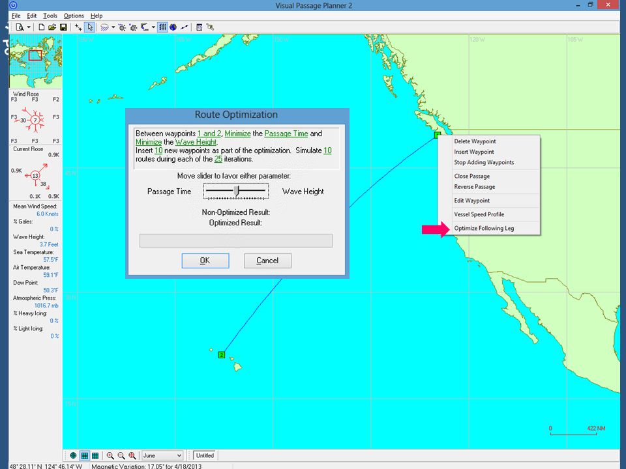The width and height of the screenshot is (626, 469).
Task: Cancel the Route Optimization dialog
Action: click(267, 261)
